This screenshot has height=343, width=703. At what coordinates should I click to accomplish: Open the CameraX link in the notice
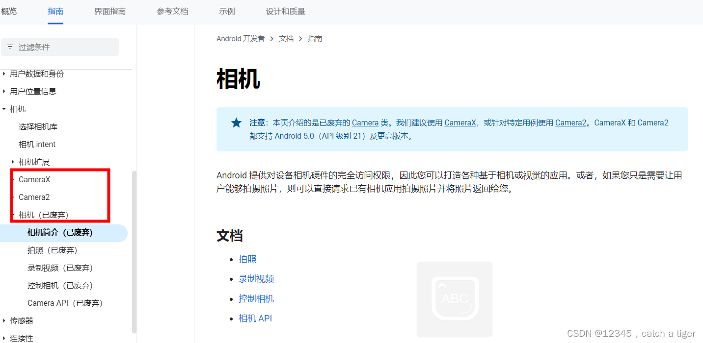click(460, 123)
